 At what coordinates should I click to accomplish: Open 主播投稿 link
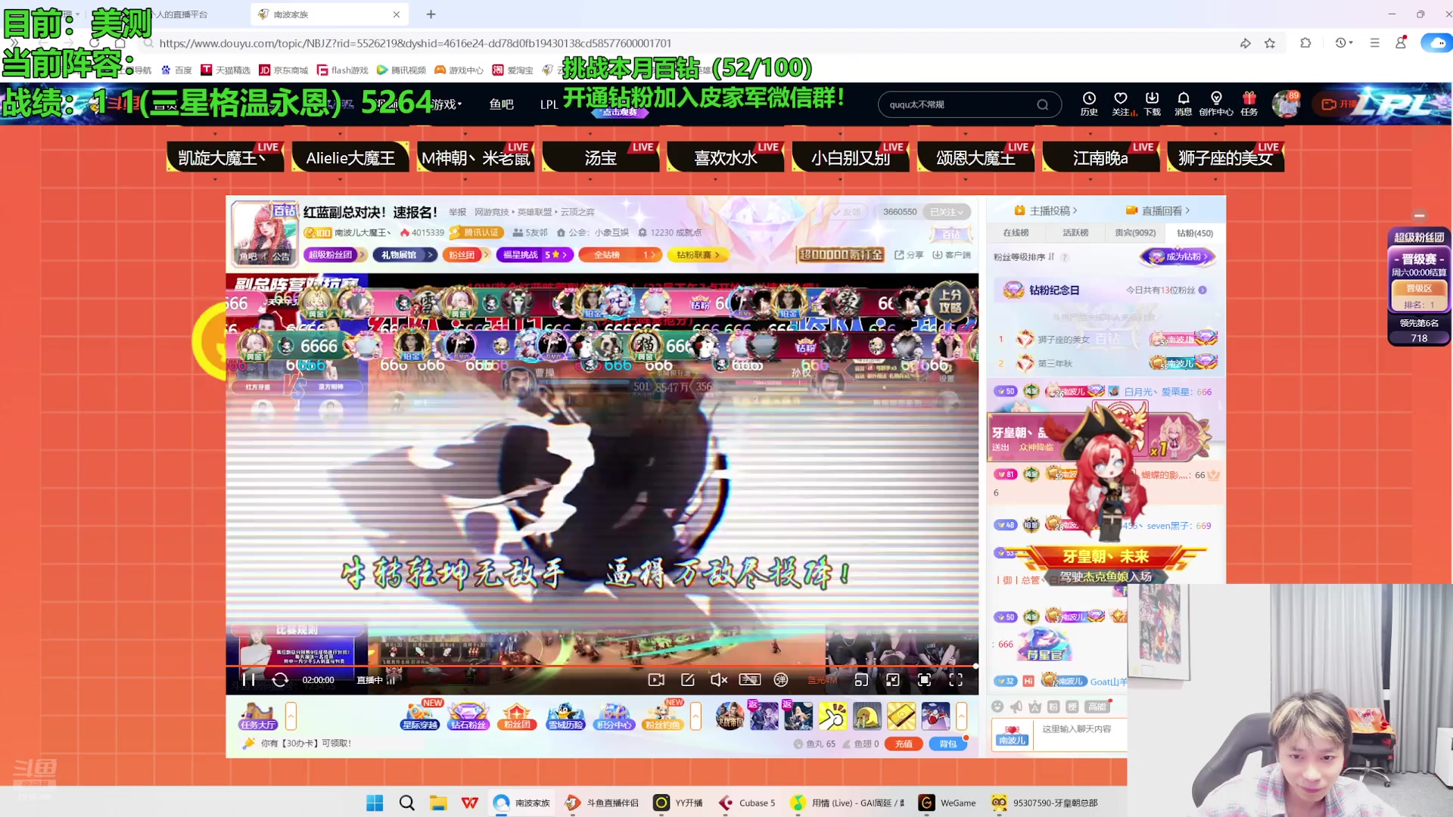[x=1046, y=210]
